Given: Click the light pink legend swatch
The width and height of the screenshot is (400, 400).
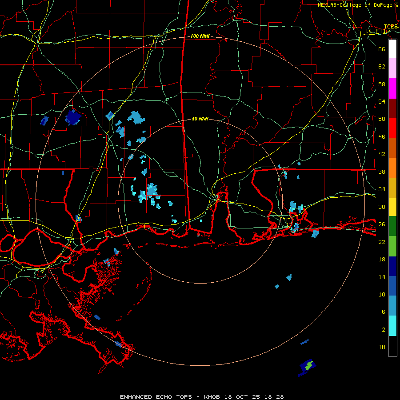Looking at the screenshot, I should 392,68.
